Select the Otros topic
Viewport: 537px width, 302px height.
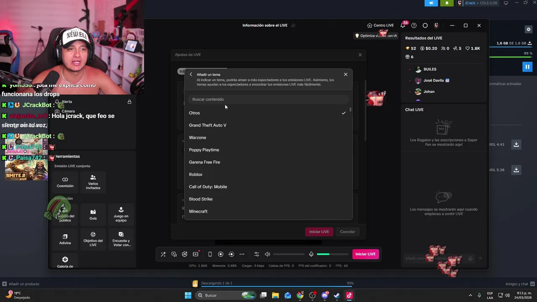pos(268,113)
